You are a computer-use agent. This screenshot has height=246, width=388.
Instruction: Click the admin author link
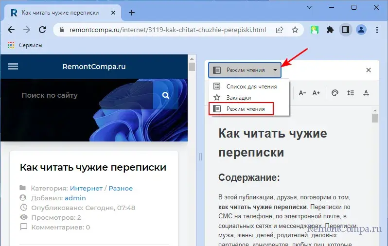pyautogui.click(x=75, y=198)
